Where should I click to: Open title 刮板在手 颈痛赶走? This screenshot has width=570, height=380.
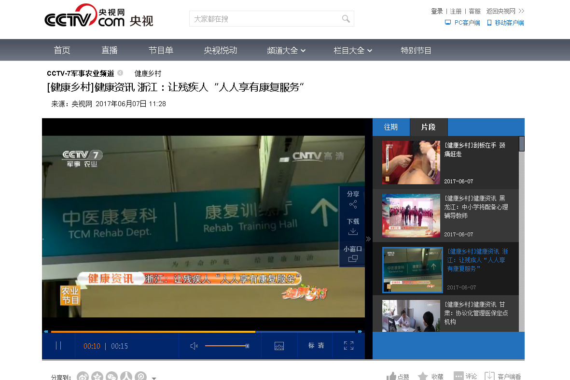click(475, 150)
